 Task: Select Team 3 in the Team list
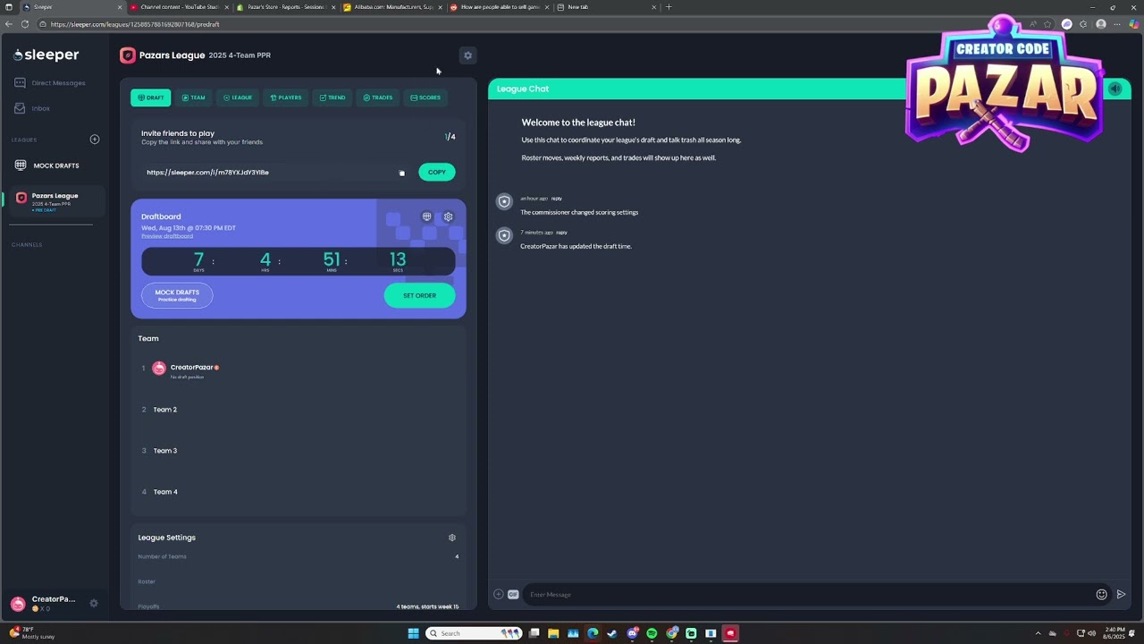coord(165,451)
